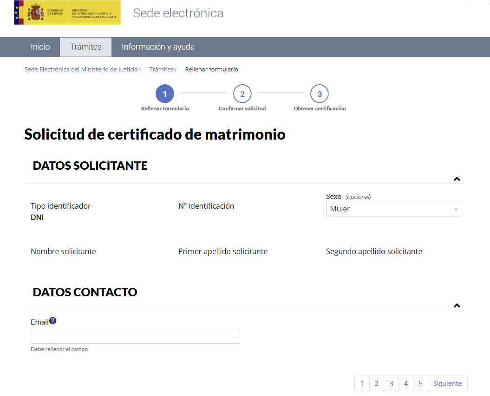490x396 pixels.
Task: Click inside the Email input field
Action: 135,335
